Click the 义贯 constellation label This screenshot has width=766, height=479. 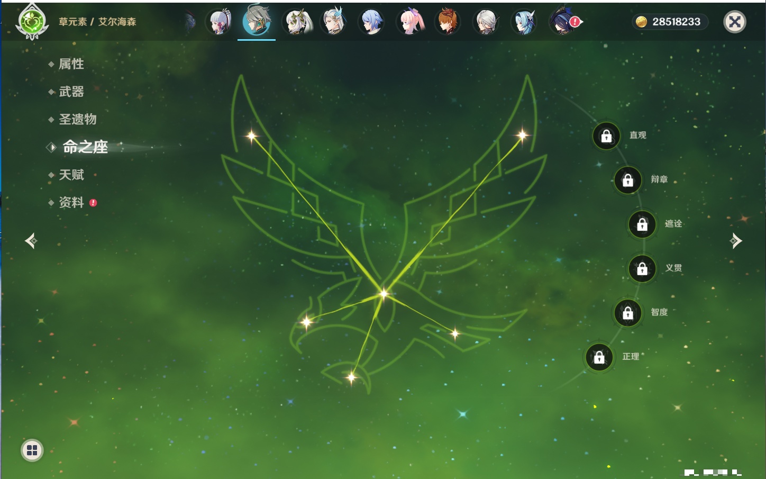point(673,268)
